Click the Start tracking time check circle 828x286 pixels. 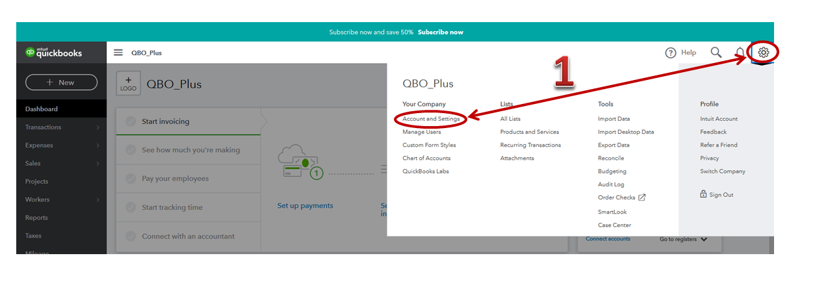click(x=131, y=207)
